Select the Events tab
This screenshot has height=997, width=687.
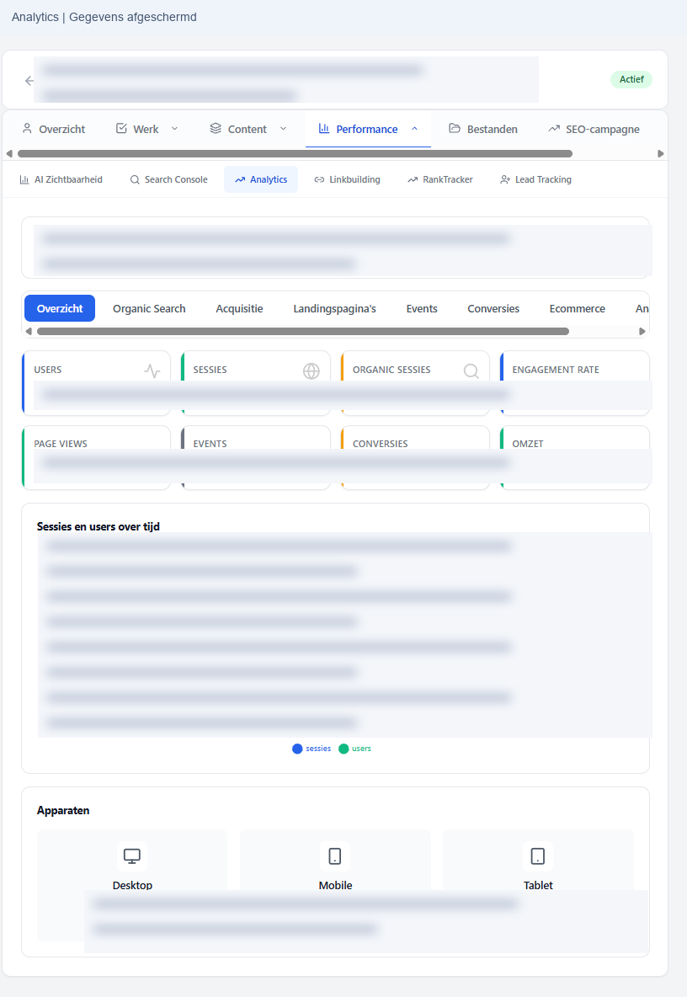coord(422,308)
